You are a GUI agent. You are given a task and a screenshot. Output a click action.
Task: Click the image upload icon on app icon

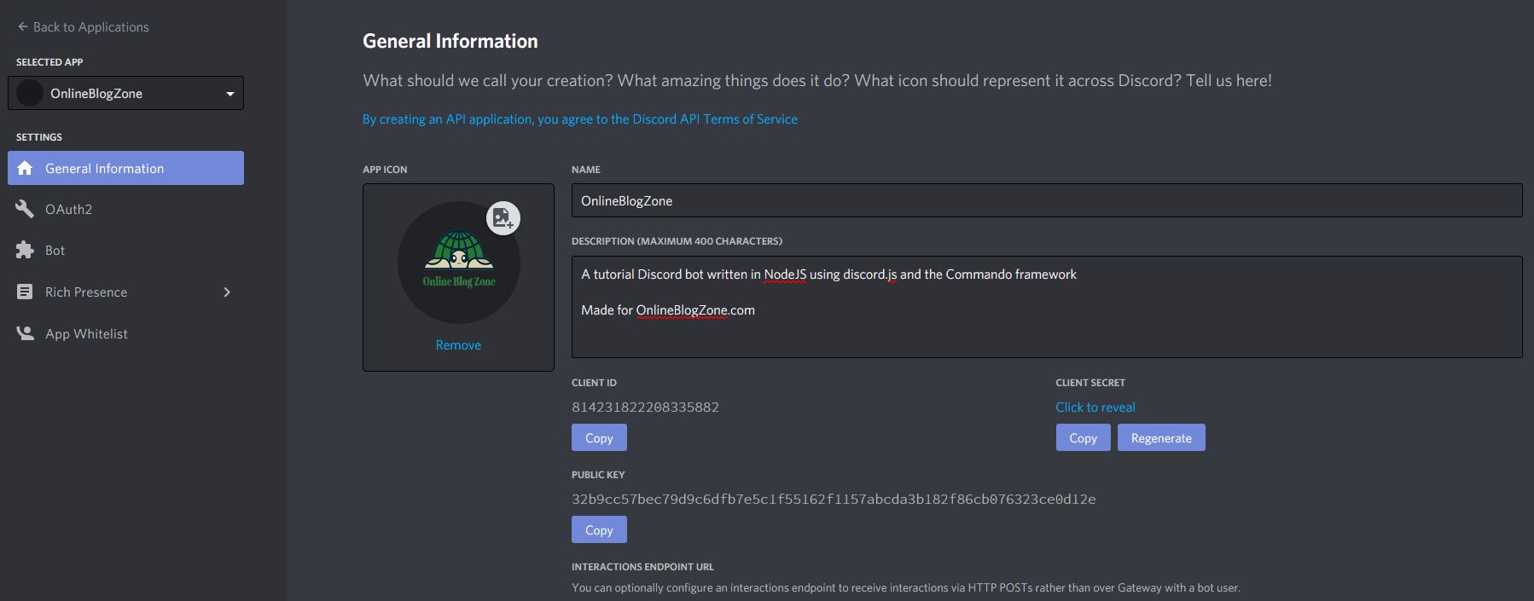click(503, 218)
